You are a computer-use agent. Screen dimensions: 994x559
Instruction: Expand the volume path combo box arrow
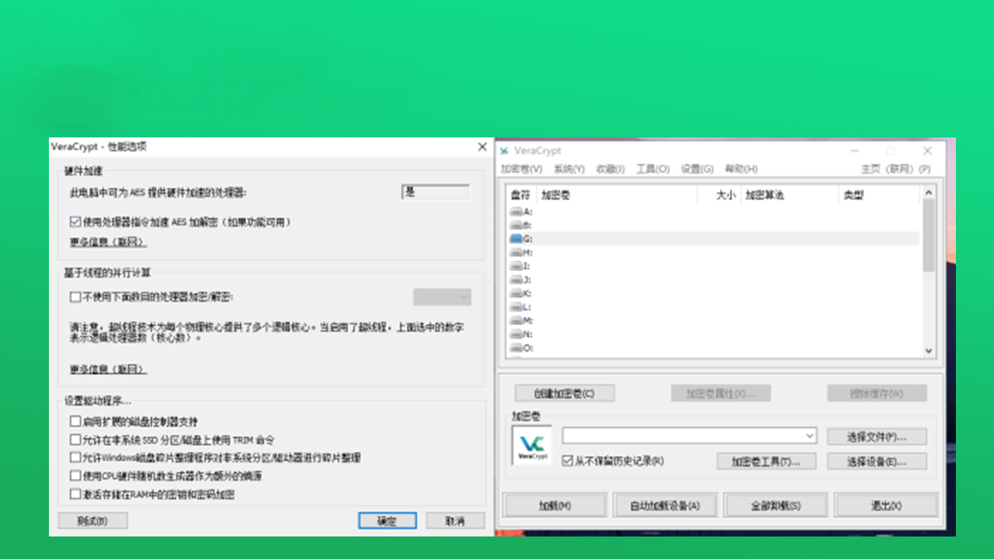(810, 436)
